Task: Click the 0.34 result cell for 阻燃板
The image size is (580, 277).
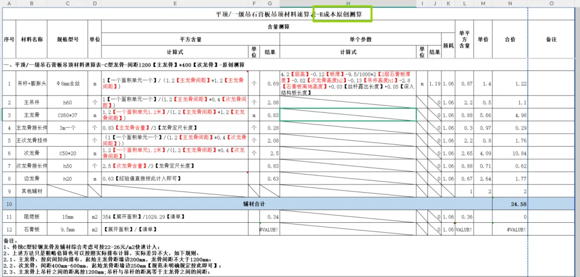Action: click(270, 217)
